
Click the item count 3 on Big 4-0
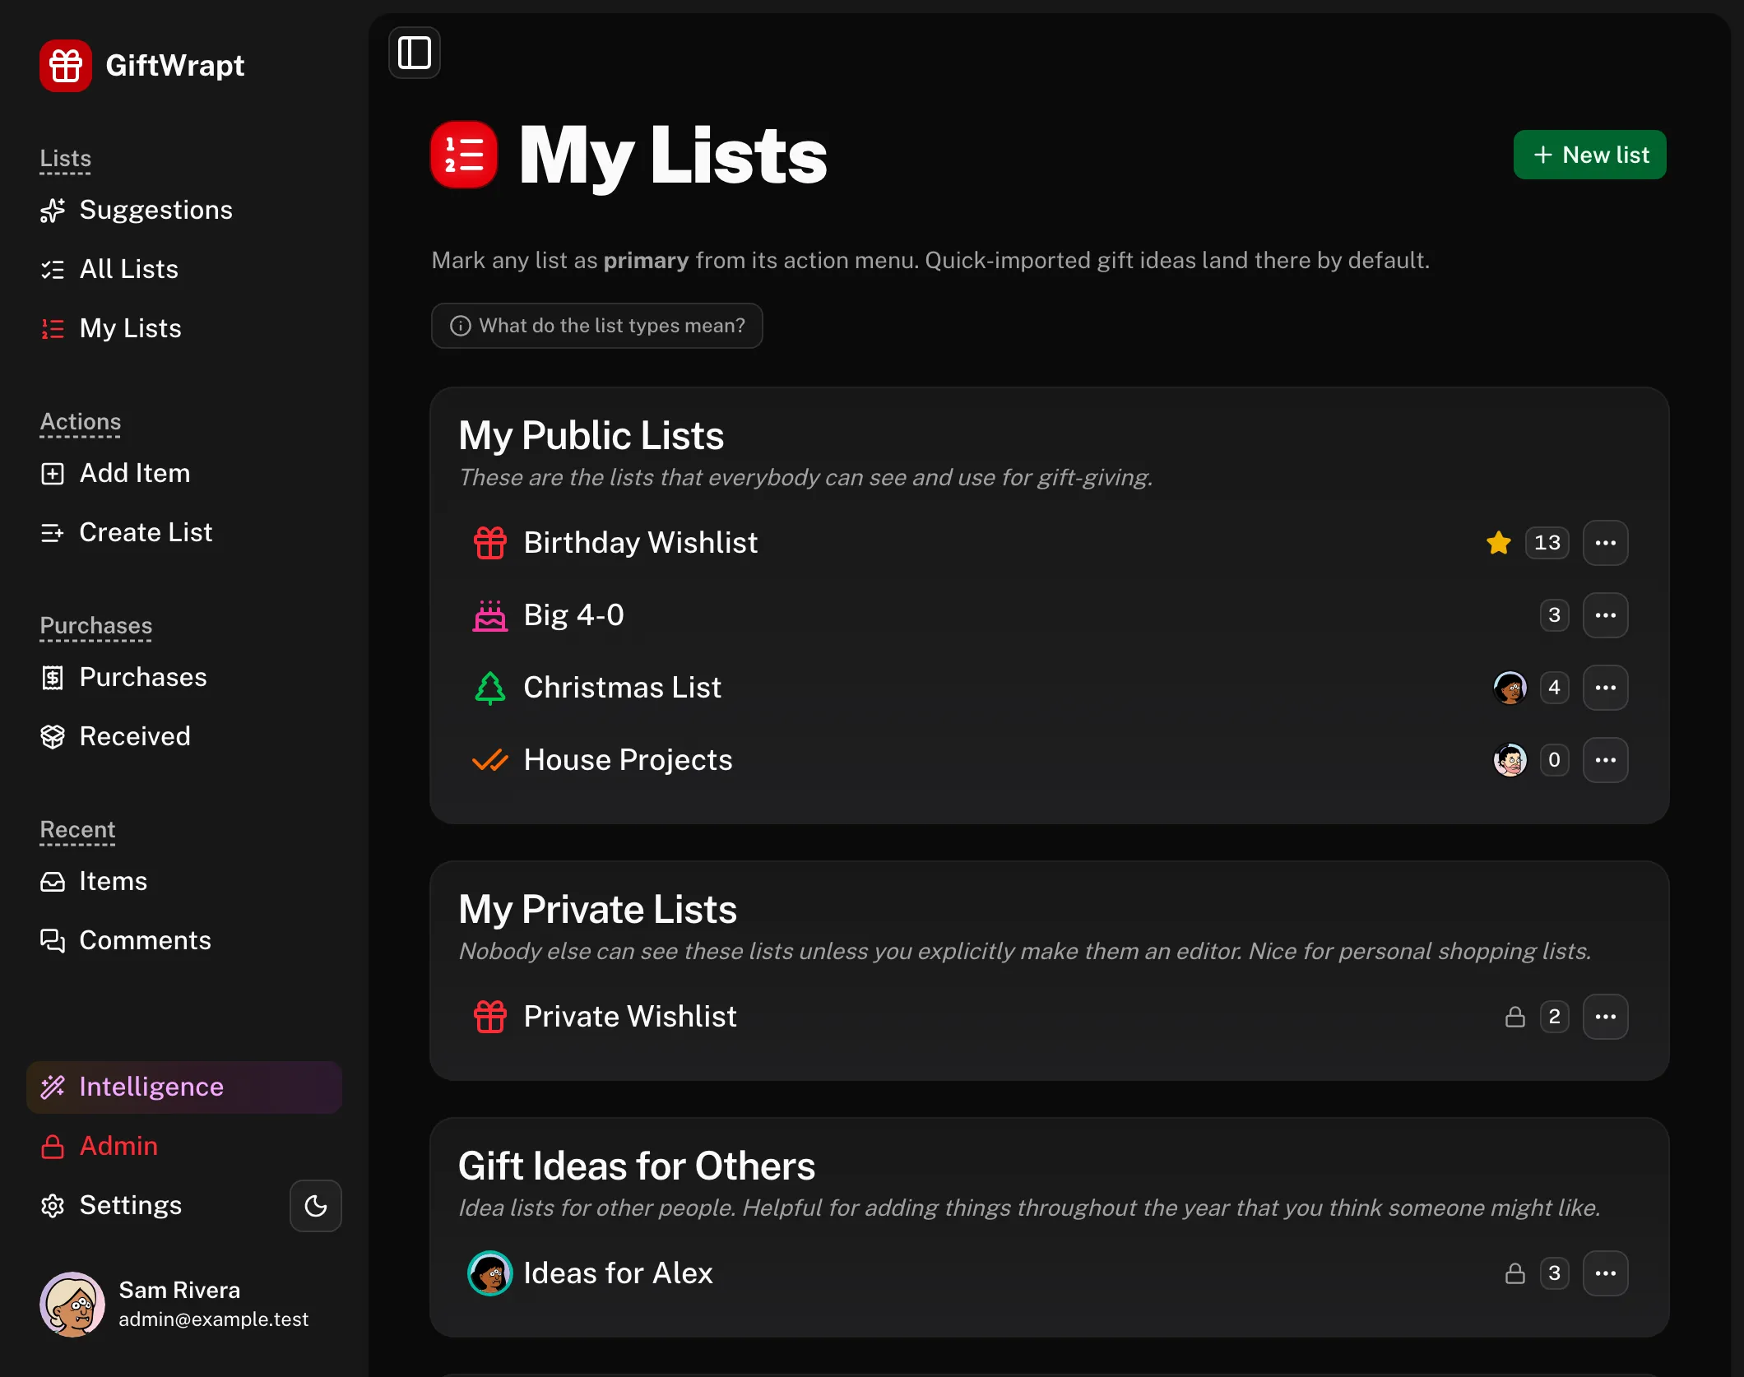tap(1555, 615)
